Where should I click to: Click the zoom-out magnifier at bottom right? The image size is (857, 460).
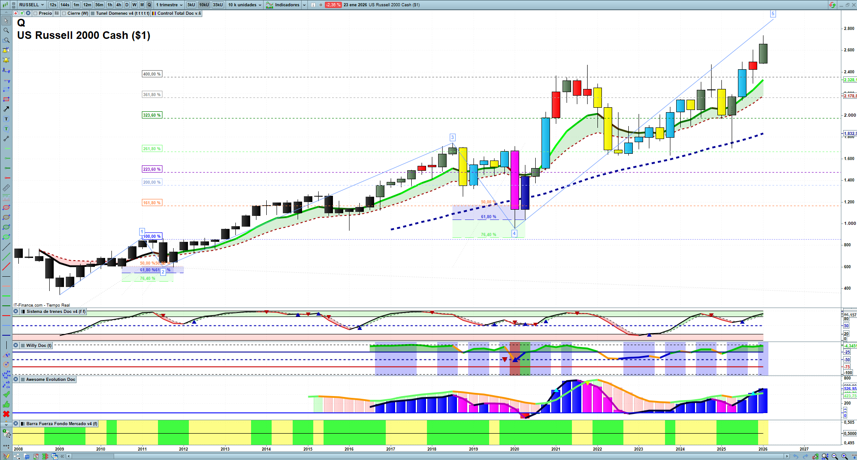coord(835,456)
